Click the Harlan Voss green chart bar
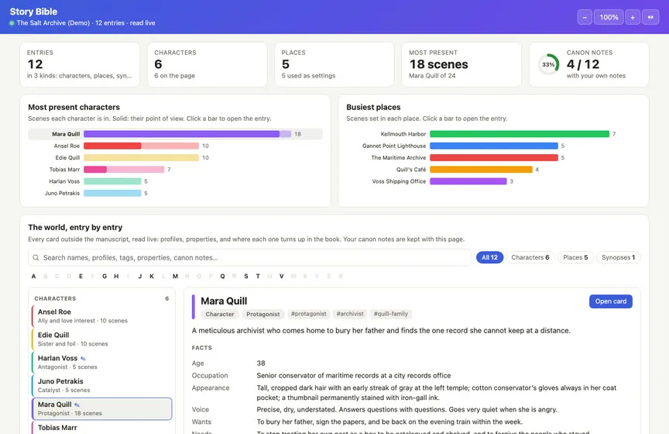The image size is (669, 434). click(112, 181)
